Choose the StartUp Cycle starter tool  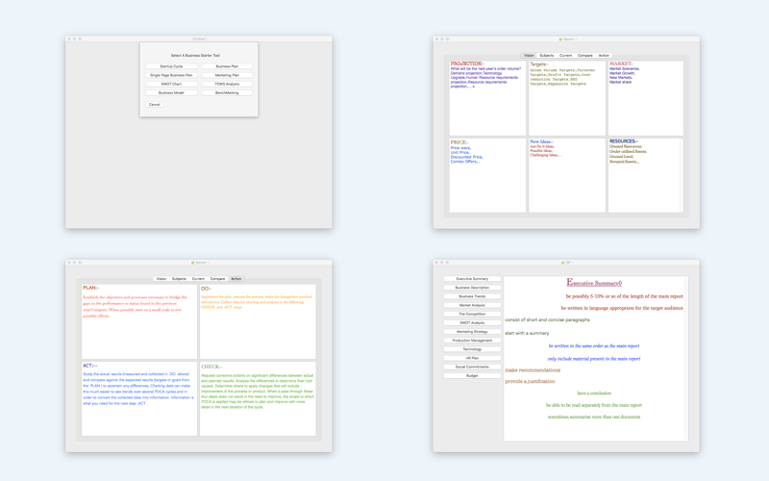(x=171, y=66)
